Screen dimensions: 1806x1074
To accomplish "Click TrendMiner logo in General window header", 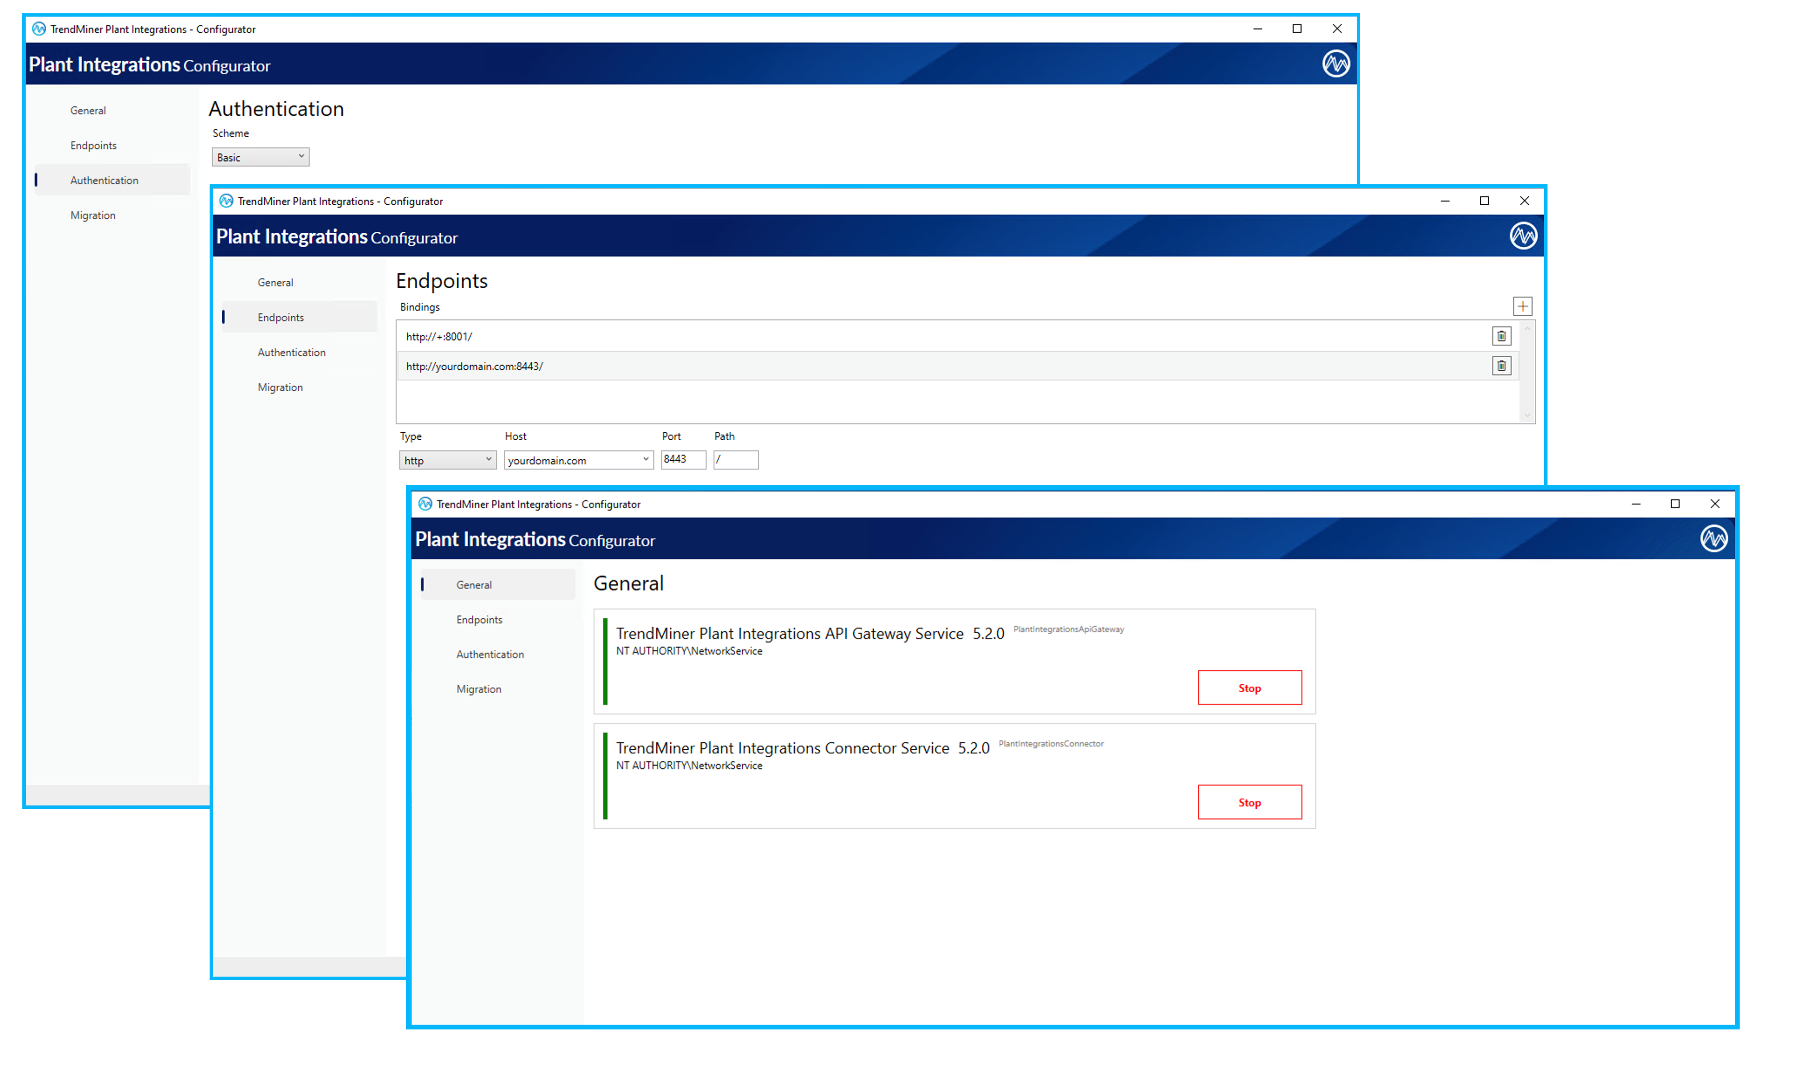I will click(x=1713, y=539).
